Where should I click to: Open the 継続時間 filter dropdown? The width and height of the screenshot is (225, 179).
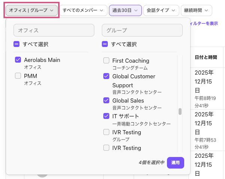point(196,10)
